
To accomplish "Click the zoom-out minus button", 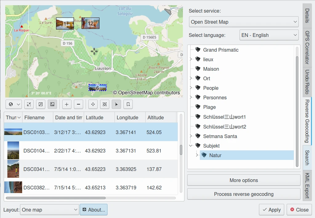I will 79,105.
